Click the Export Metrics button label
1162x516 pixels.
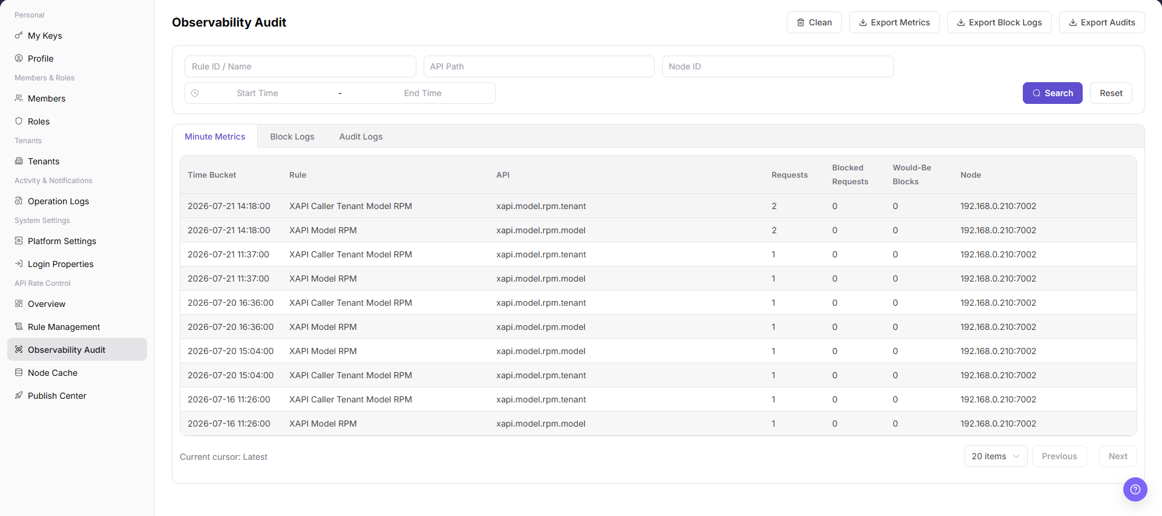[901, 22]
